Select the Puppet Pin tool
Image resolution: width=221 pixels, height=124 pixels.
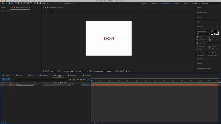click(x=48, y=3)
